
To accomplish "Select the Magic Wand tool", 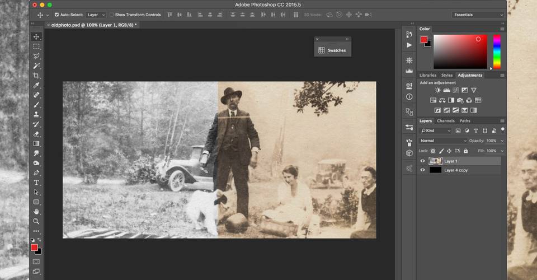I will point(36,66).
